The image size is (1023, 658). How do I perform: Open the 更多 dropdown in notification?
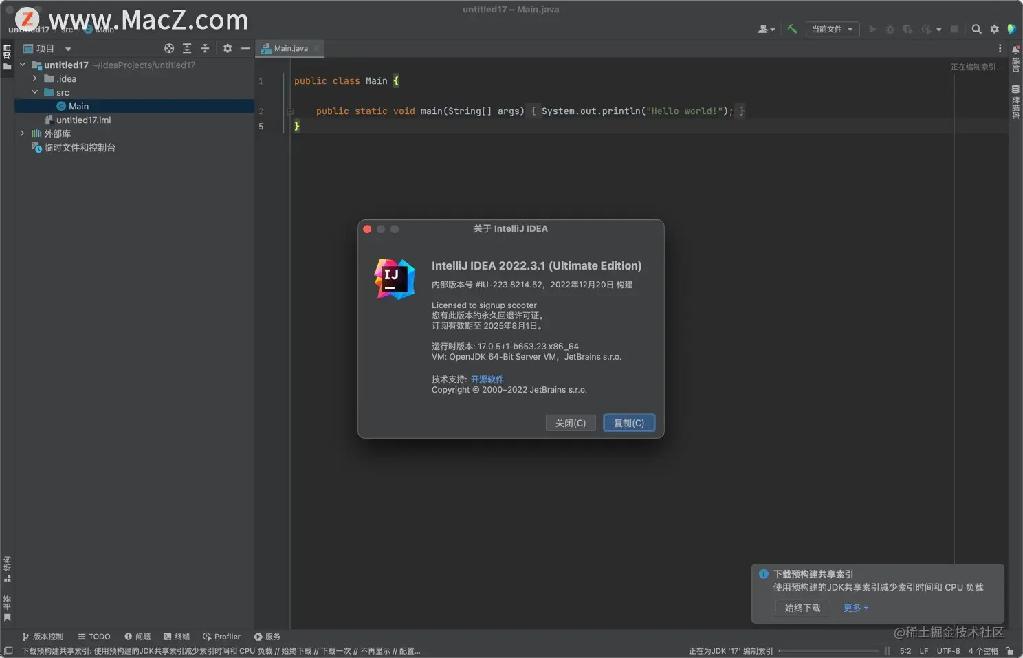click(x=856, y=608)
